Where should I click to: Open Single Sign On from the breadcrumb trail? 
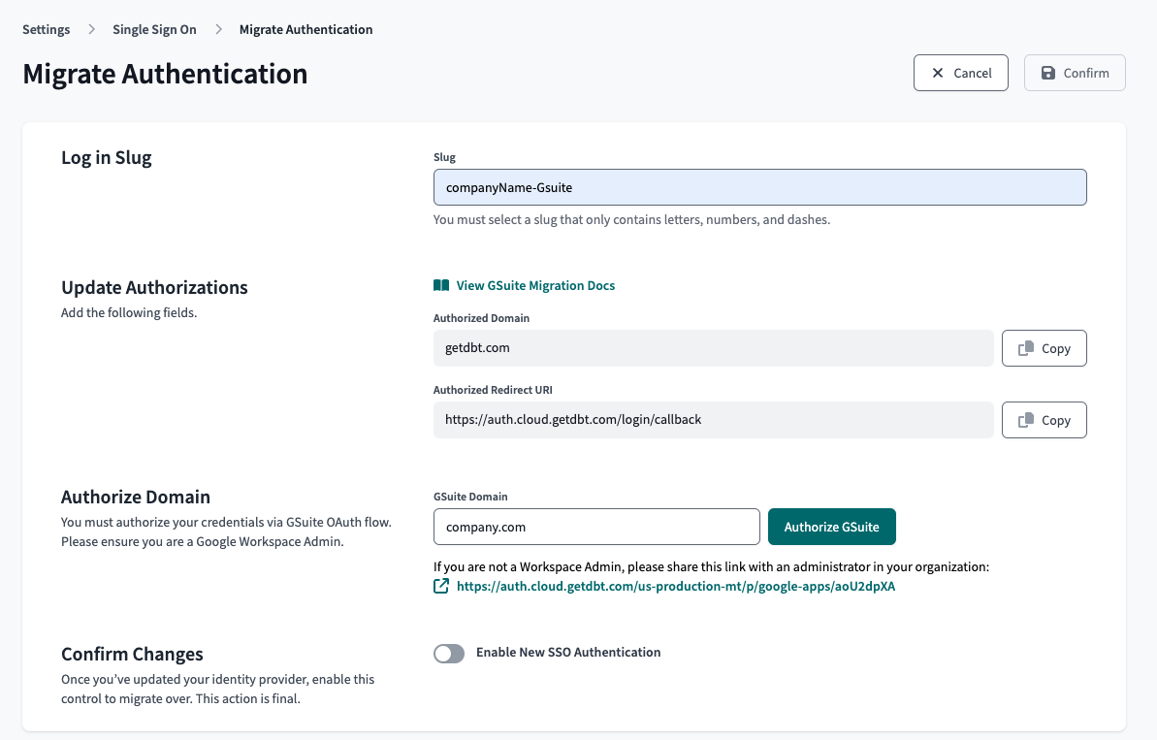point(154,29)
